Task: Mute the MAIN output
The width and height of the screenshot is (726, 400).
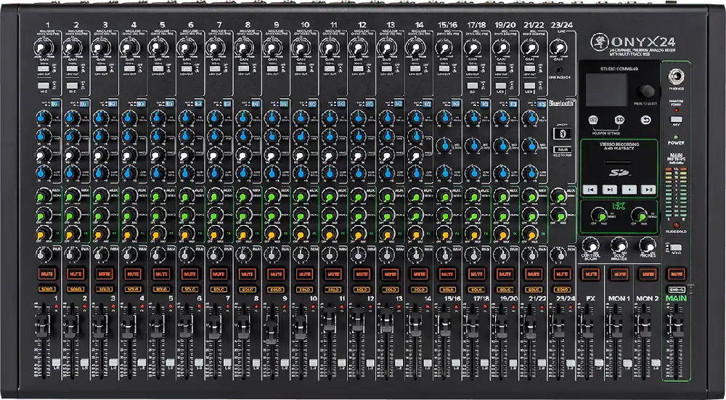Action: [676, 274]
